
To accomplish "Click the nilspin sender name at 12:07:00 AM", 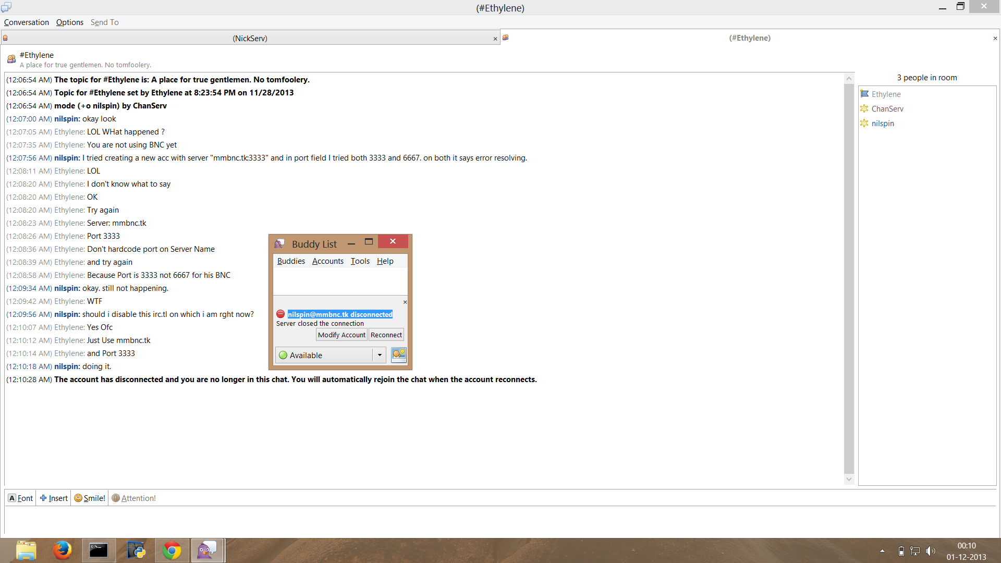I will pos(67,119).
